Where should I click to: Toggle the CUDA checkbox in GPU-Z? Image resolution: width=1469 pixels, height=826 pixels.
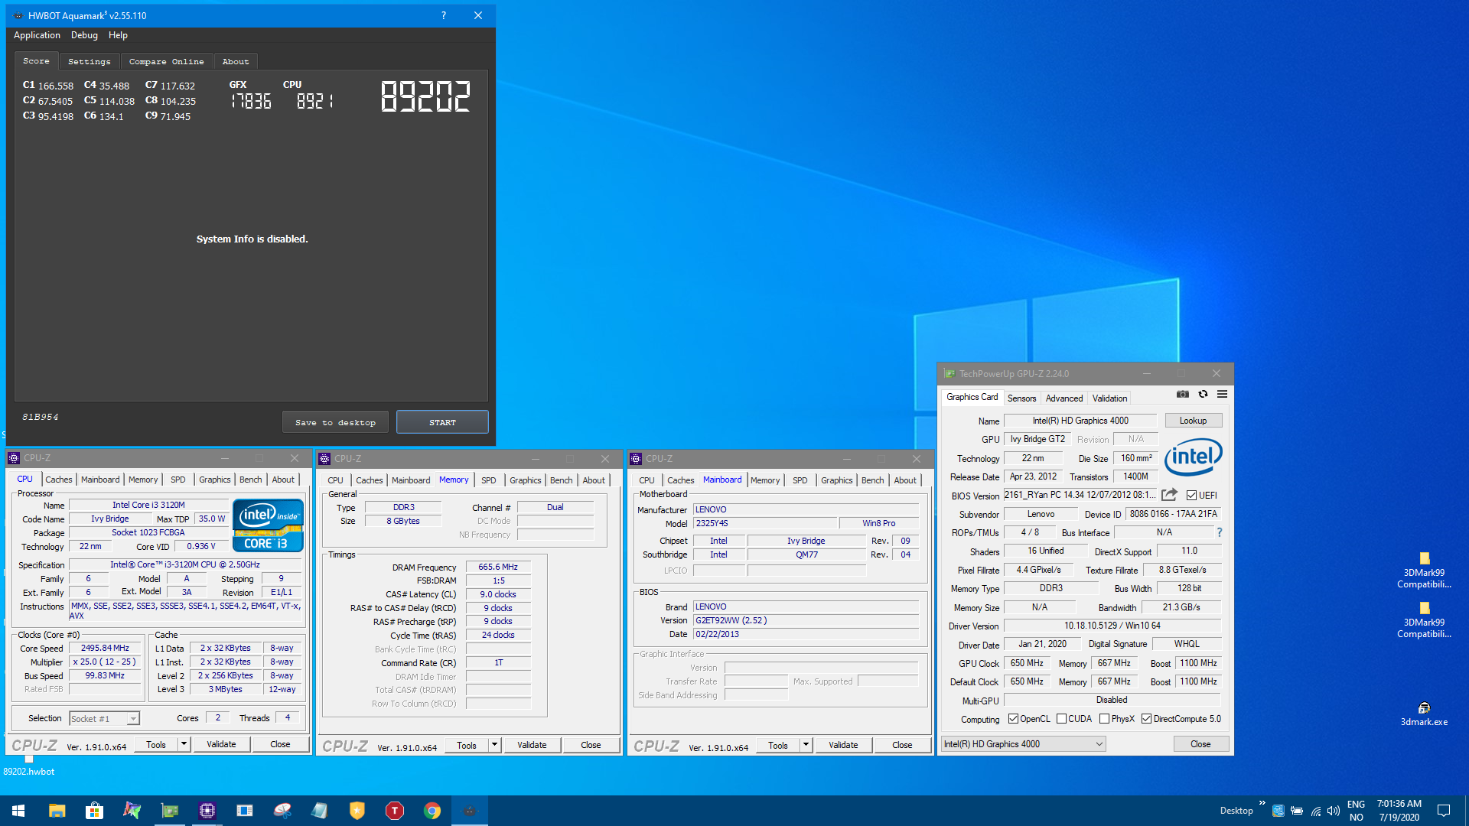(x=1061, y=719)
